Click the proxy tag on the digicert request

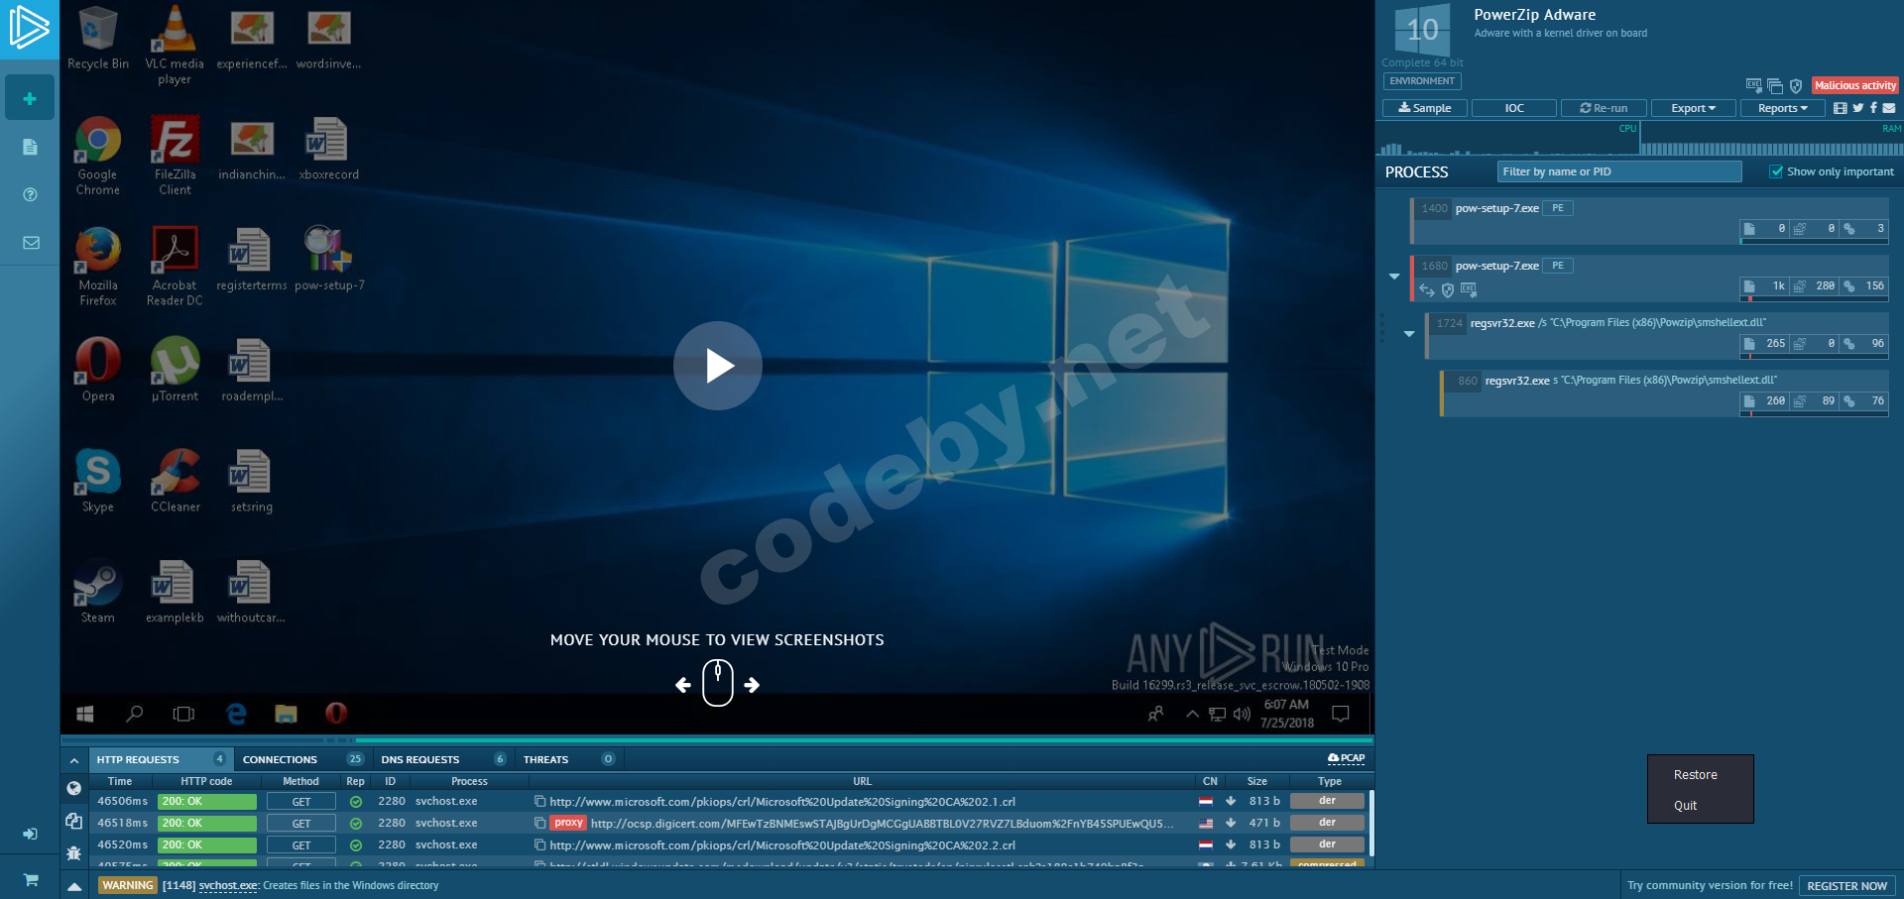pos(568,823)
